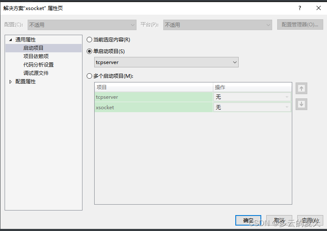Select the 当前选定内容 radio option
Screen dimensions: 327x231
pyautogui.click(x=89, y=40)
